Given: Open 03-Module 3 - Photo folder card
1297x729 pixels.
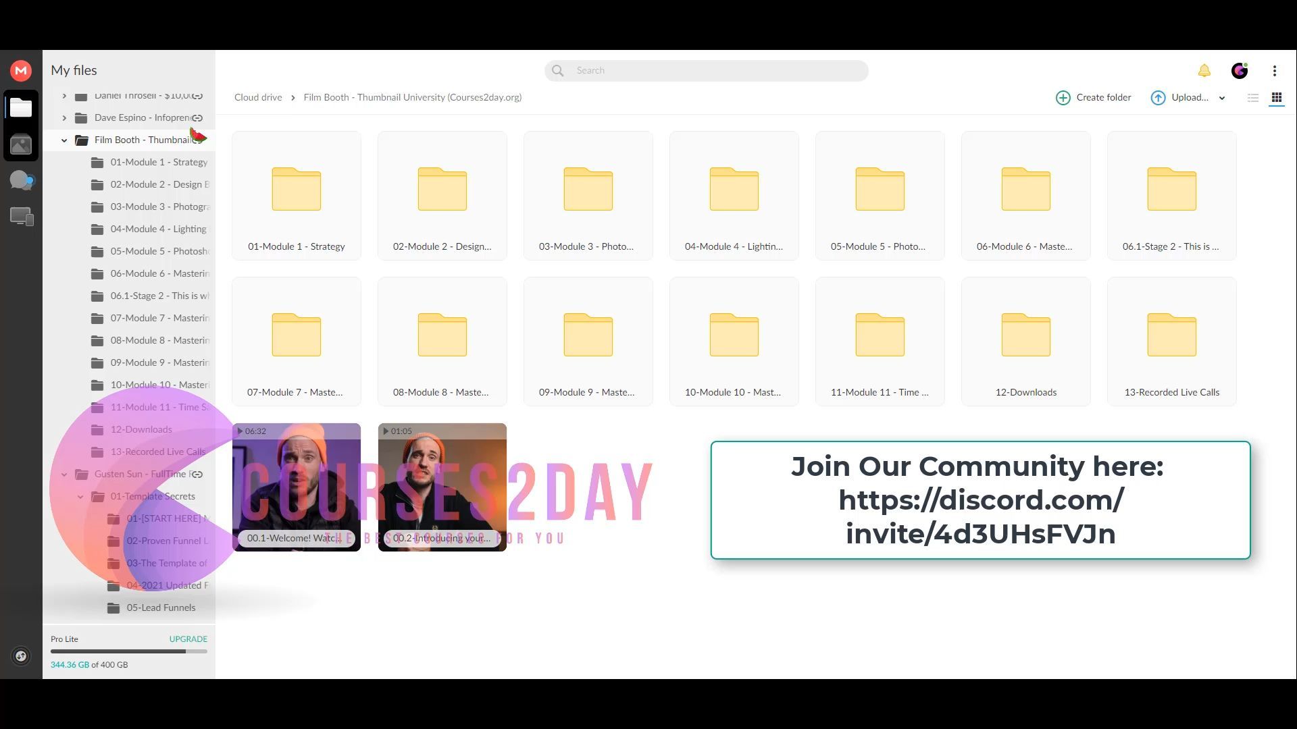Looking at the screenshot, I should (588, 196).
